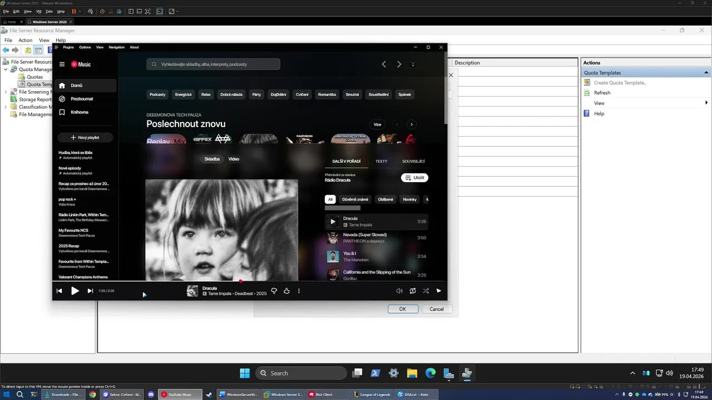Open the Prozkoumat explore section

coord(85,99)
